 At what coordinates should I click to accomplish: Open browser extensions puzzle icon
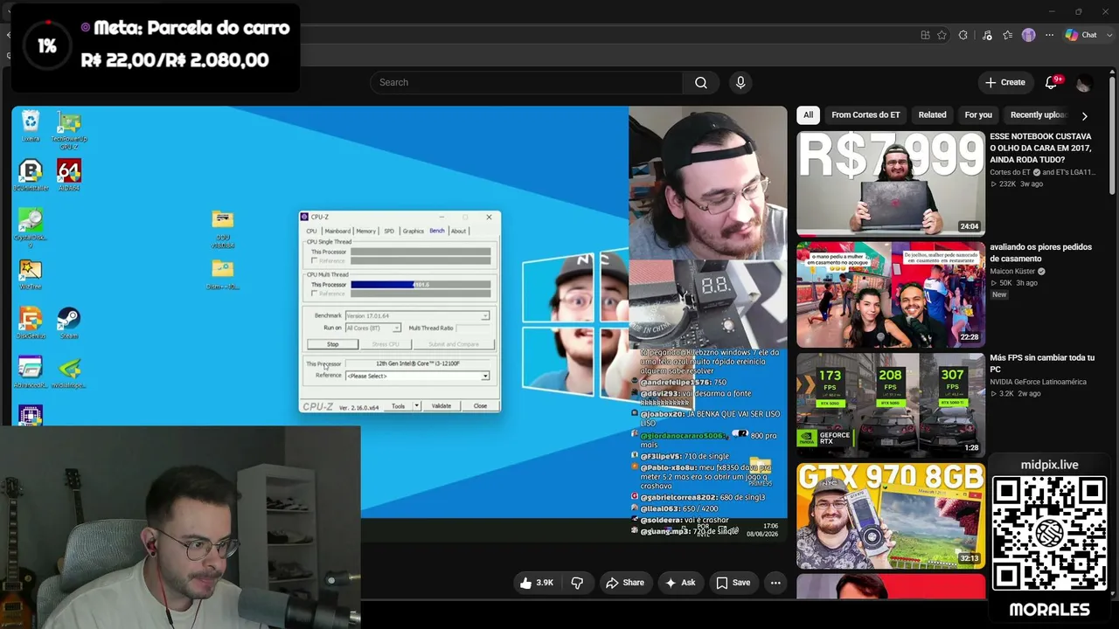click(x=963, y=35)
